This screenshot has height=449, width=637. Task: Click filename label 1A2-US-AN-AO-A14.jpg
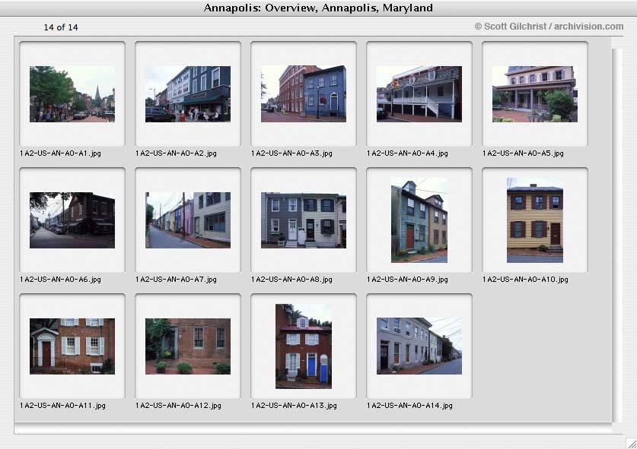point(409,406)
